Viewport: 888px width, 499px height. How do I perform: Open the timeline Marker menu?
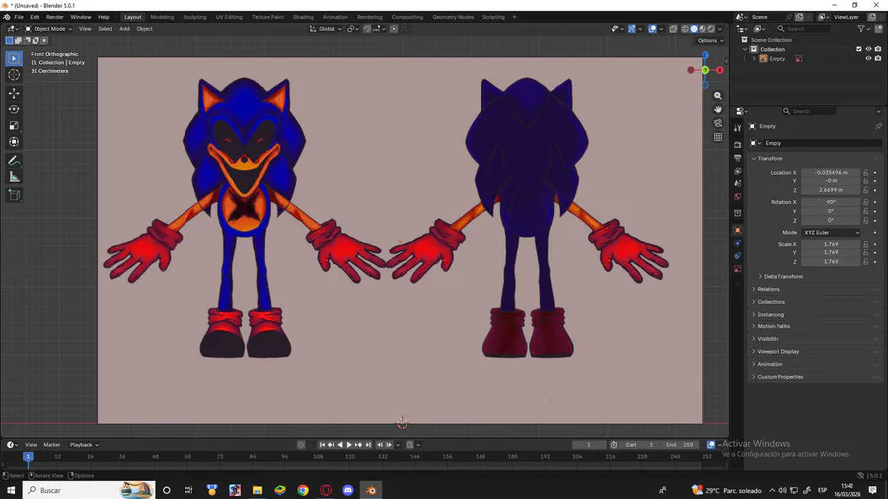(52, 445)
